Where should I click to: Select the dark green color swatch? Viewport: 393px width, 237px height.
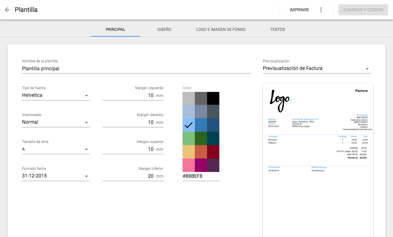coord(201,138)
